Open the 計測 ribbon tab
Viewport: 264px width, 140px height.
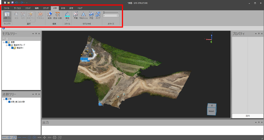point(63,8)
